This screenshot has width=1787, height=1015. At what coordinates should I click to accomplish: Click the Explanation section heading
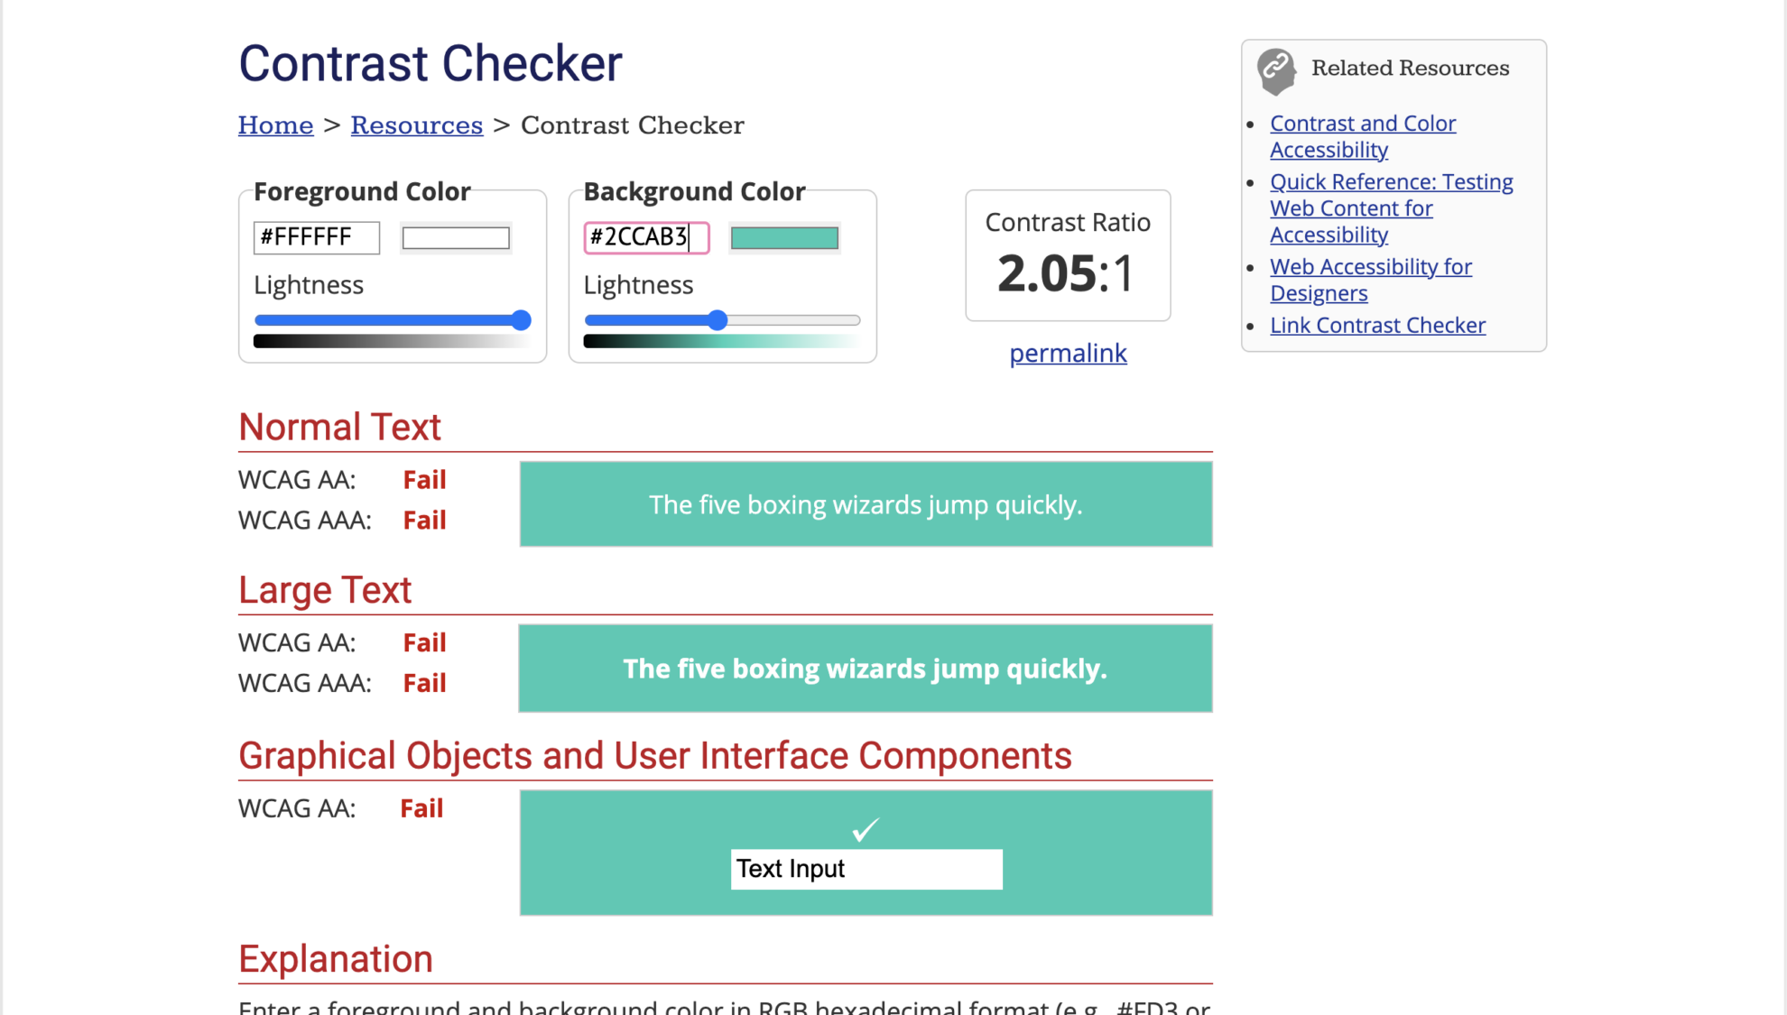[336, 959]
